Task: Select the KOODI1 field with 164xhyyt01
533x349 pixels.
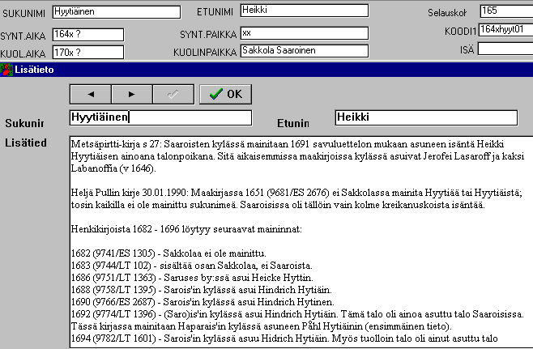Action: (505, 29)
